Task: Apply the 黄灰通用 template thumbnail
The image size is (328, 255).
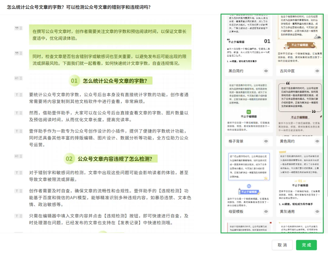Action: 299,179
